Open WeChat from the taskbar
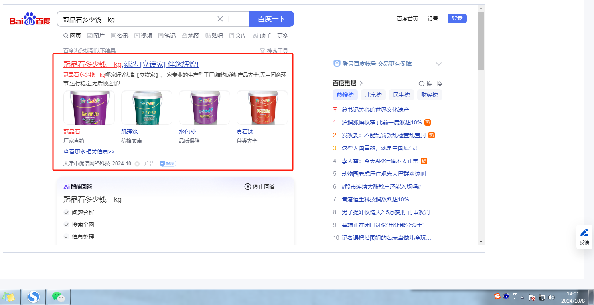Screen dimensions: 594x305 (59, 297)
